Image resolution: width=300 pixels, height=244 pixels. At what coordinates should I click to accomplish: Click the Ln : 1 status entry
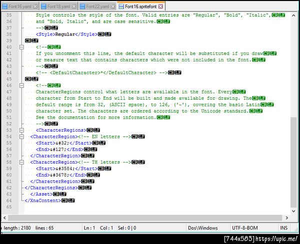pyautogui.click(x=89, y=228)
